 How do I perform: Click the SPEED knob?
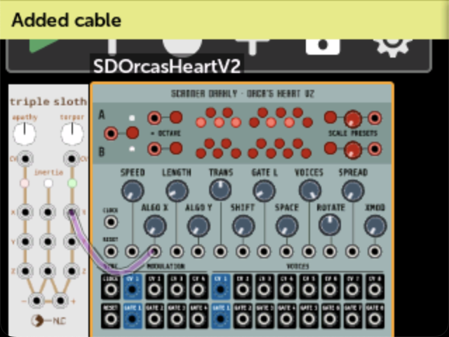click(131, 190)
